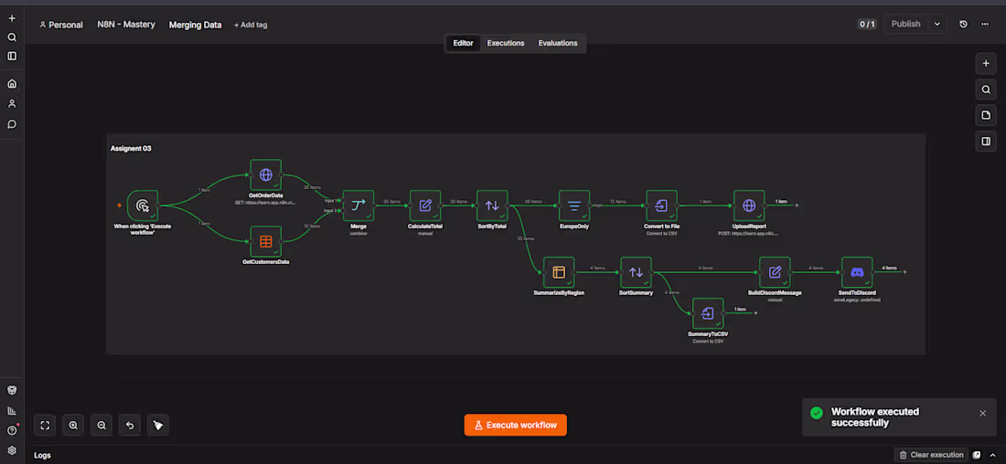Select the Convert to File node

coord(661,206)
